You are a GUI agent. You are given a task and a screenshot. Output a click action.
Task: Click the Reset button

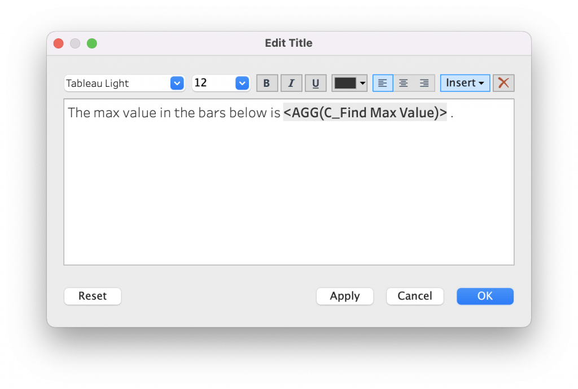[93, 296]
